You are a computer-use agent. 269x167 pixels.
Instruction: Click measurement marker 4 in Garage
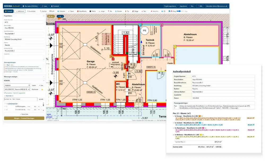click(x=111, y=56)
